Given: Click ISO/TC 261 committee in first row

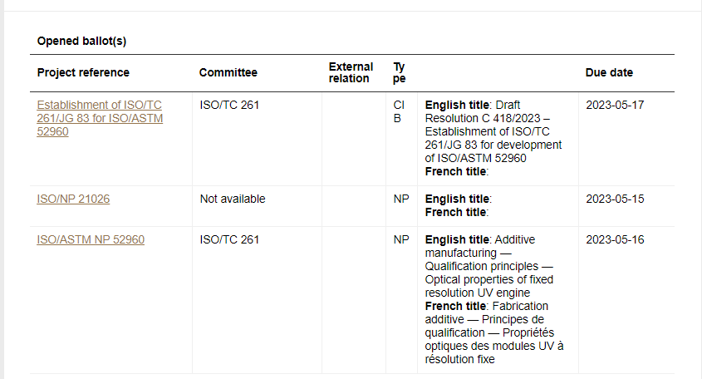Looking at the screenshot, I should 229,105.
